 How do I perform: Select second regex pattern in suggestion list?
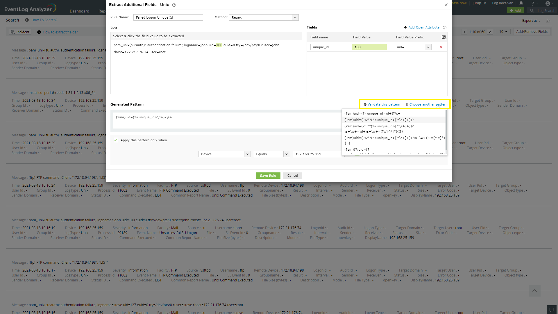click(x=379, y=120)
